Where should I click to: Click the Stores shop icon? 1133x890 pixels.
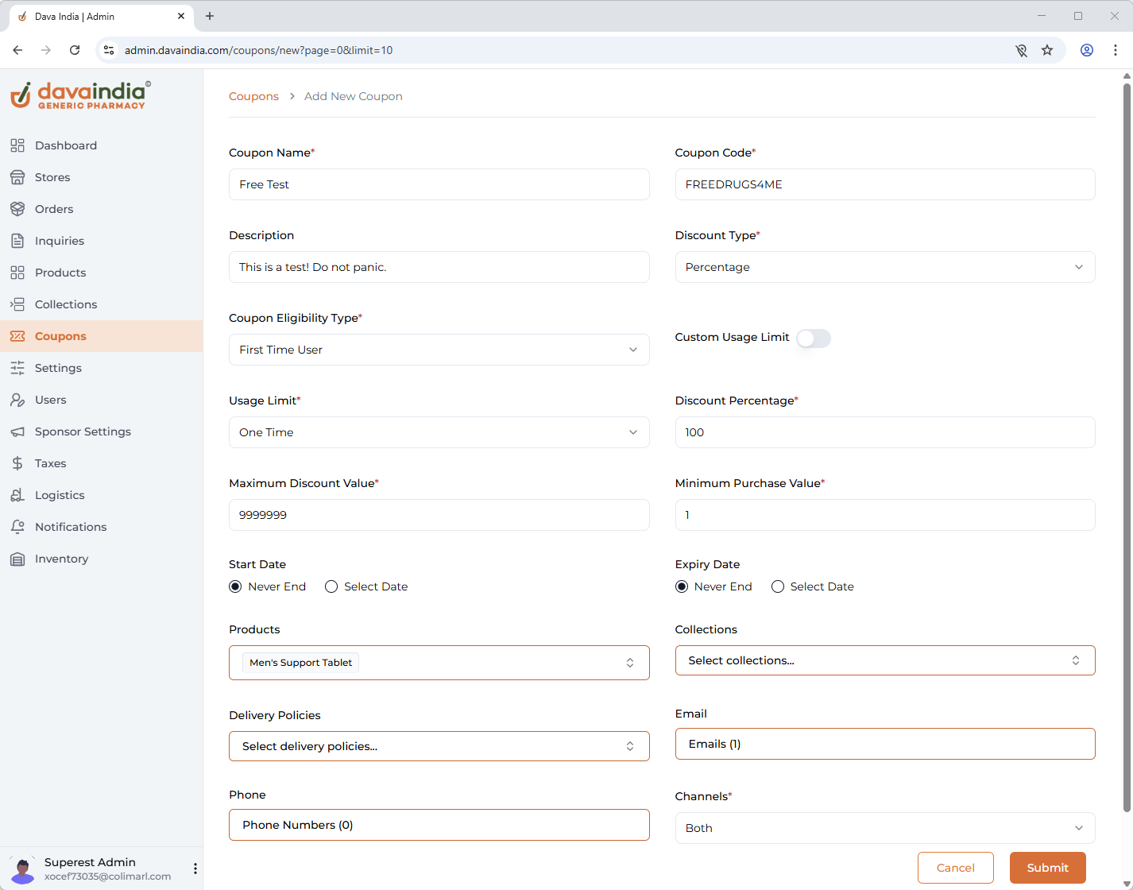click(17, 177)
